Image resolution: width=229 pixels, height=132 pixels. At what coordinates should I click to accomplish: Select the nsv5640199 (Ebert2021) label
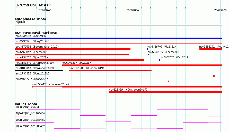tap(164, 52)
